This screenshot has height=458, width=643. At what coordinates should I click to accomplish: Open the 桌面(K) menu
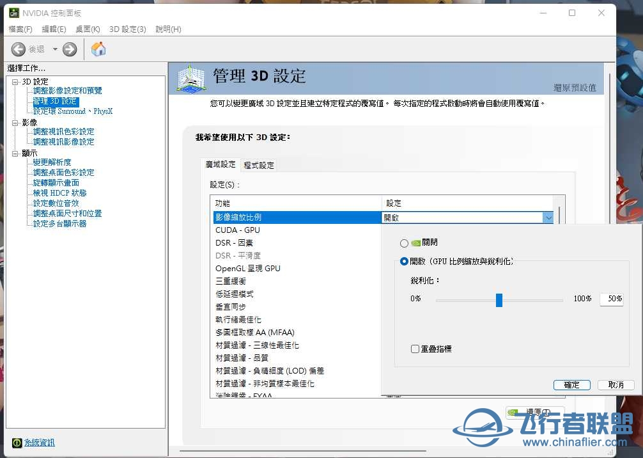88,29
